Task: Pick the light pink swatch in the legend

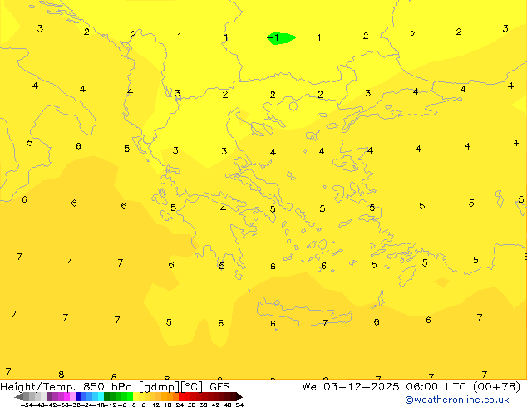Action: pos(72,396)
